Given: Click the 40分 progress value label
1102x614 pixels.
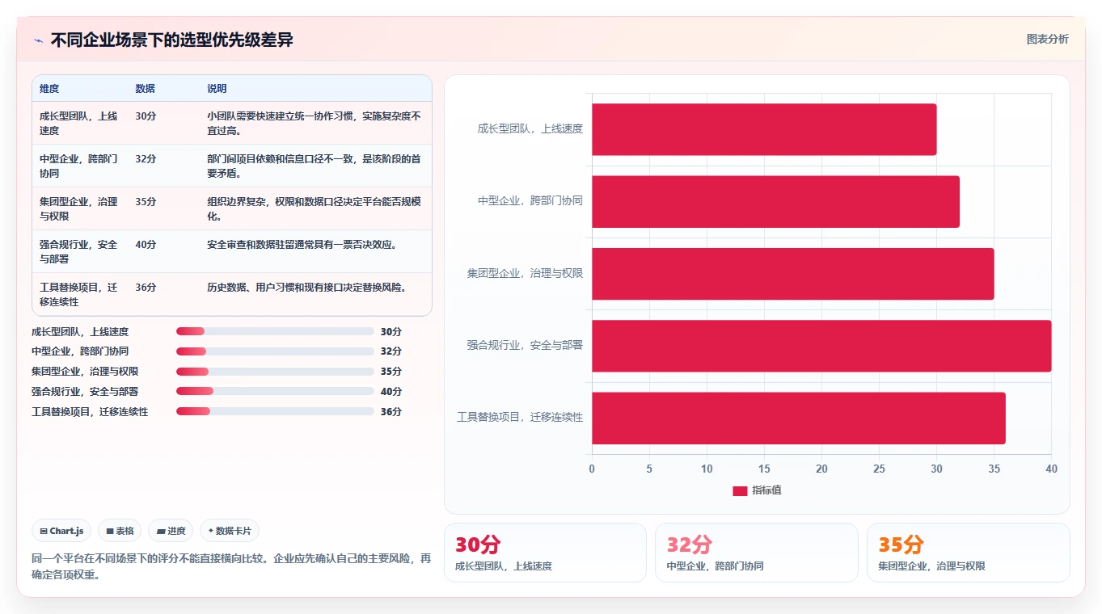Looking at the screenshot, I should tap(391, 392).
